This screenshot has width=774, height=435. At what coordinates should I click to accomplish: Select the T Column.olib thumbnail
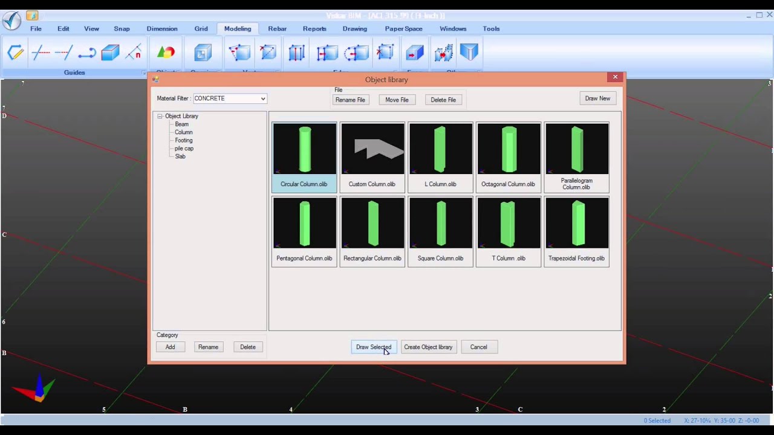pos(509,231)
